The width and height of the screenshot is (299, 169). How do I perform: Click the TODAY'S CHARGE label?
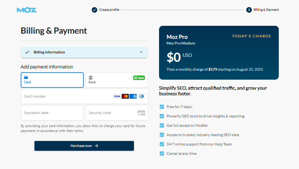pyautogui.click(x=251, y=36)
